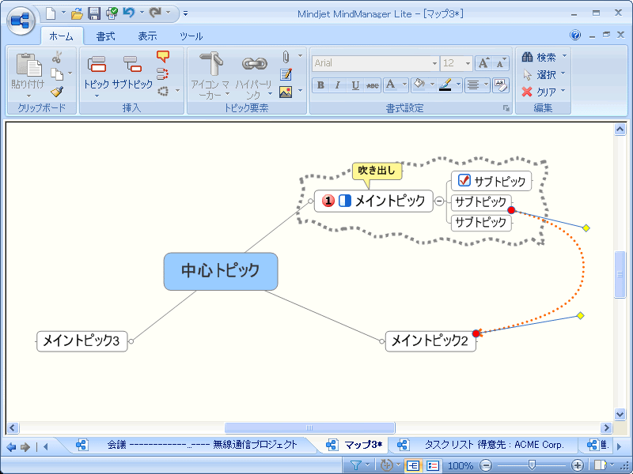
Task: Click the paint bucket fill color
Action: (420, 85)
